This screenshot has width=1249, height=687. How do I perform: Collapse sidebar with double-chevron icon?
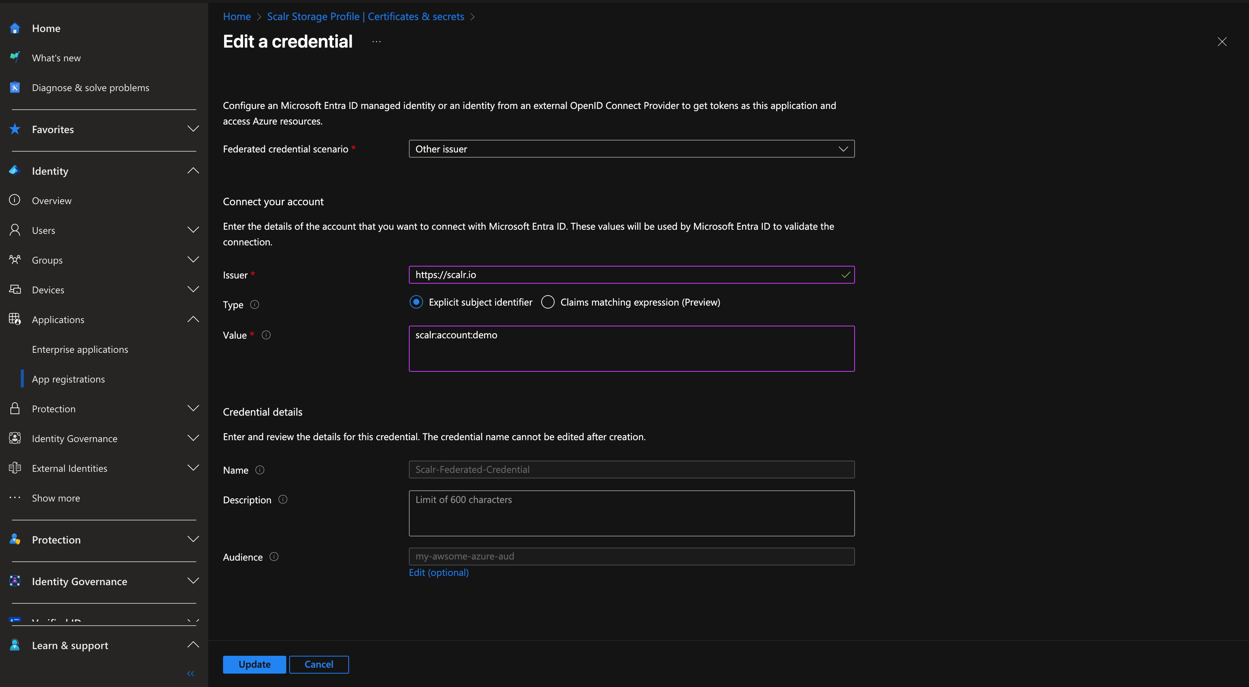click(191, 673)
